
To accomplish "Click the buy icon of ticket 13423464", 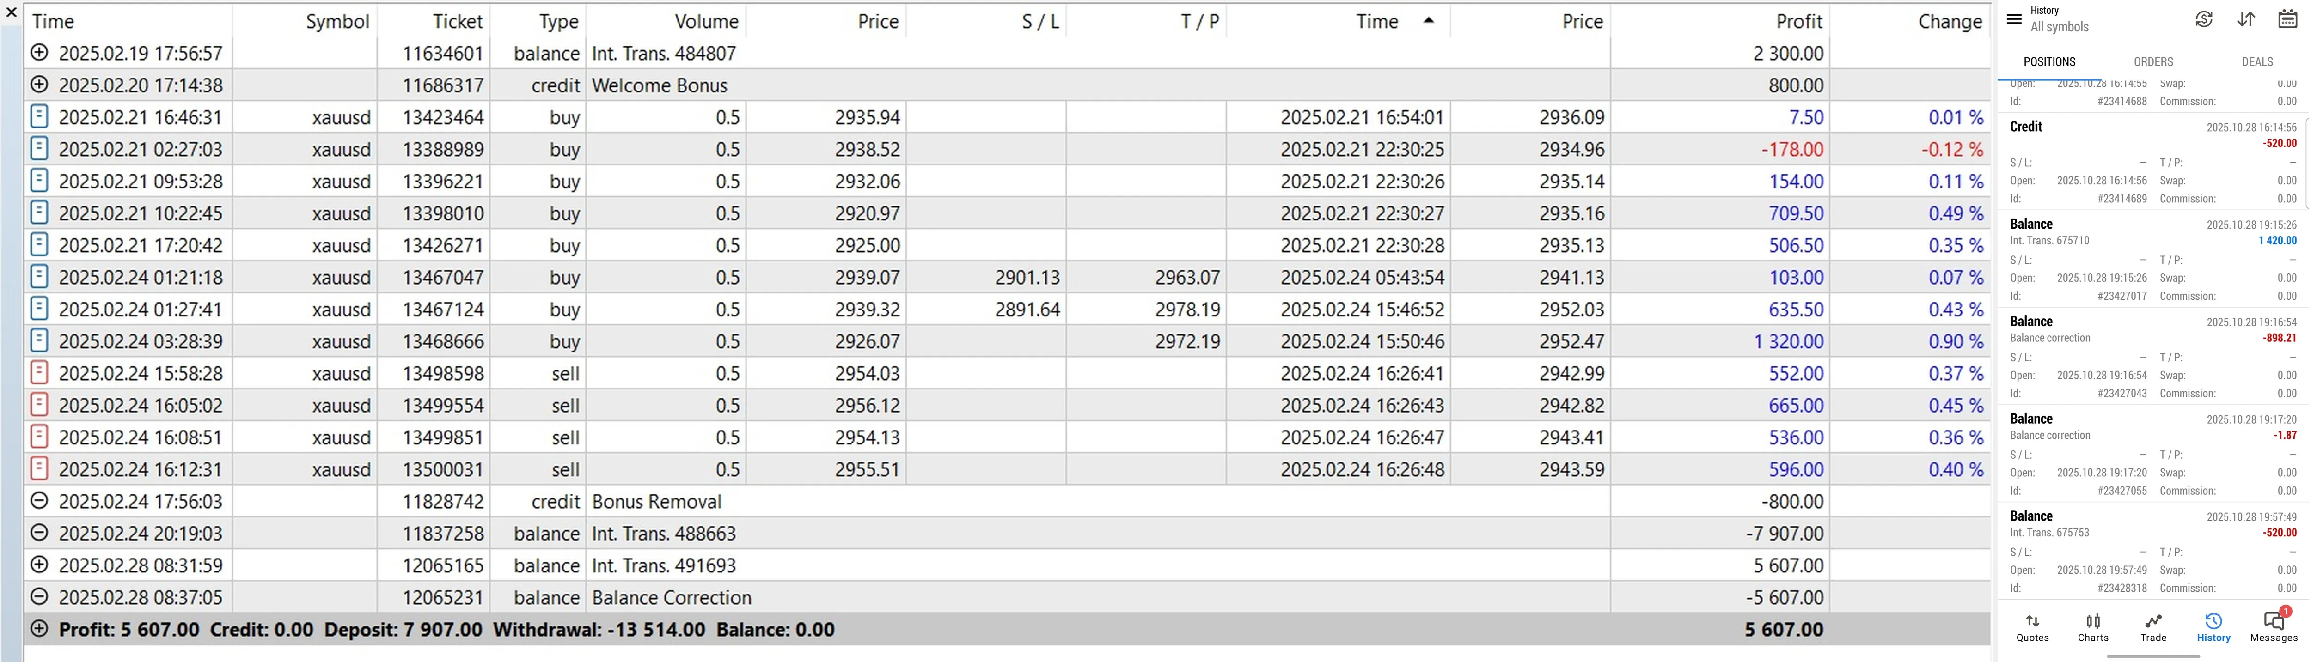I will click(38, 116).
